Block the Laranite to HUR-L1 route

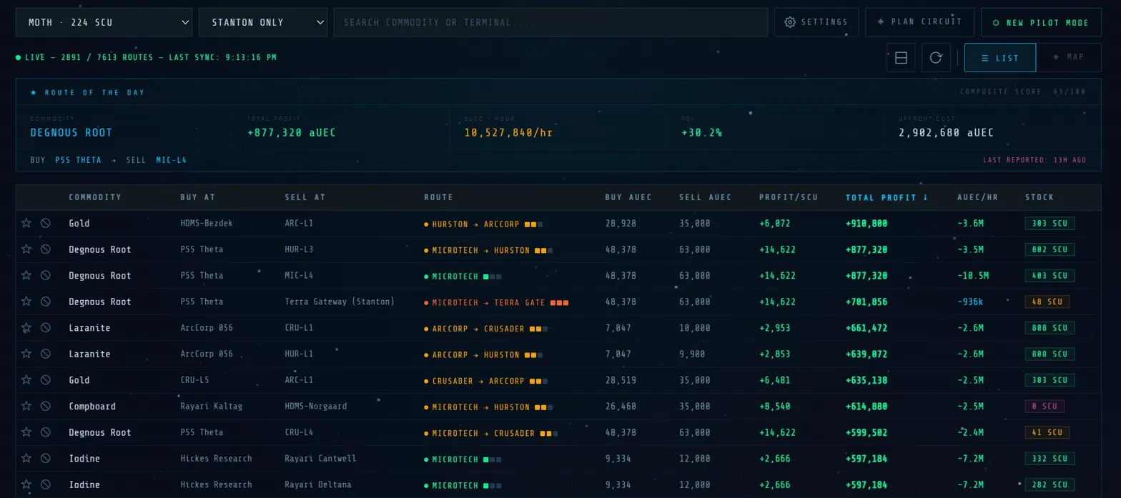(46, 354)
